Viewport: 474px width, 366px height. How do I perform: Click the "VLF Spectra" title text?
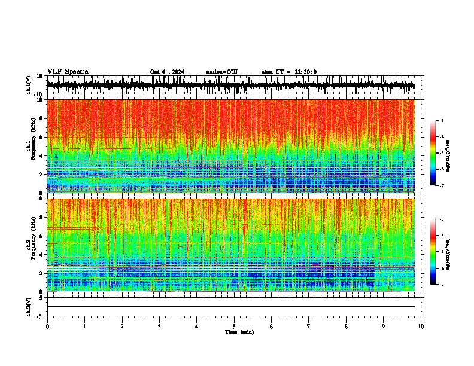68,72
